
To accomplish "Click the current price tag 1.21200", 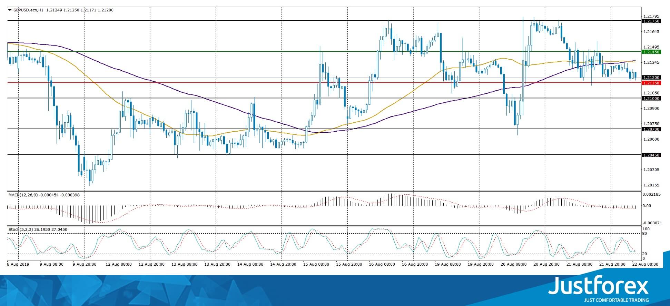I will (651, 78).
